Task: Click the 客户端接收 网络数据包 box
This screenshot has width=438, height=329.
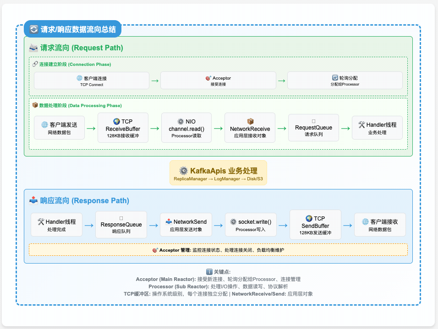Action: [380, 225]
